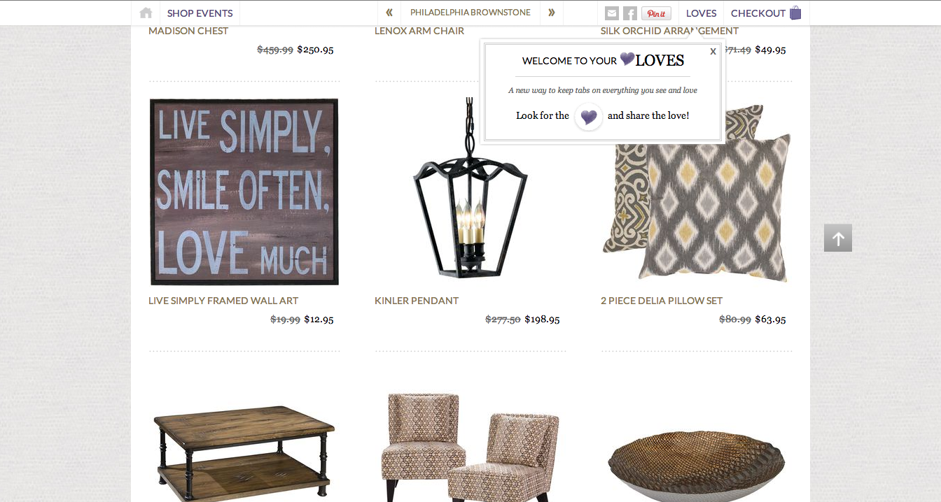941x502 pixels.
Task: Click the purple heart in Loves popup
Action: click(x=589, y=116)
